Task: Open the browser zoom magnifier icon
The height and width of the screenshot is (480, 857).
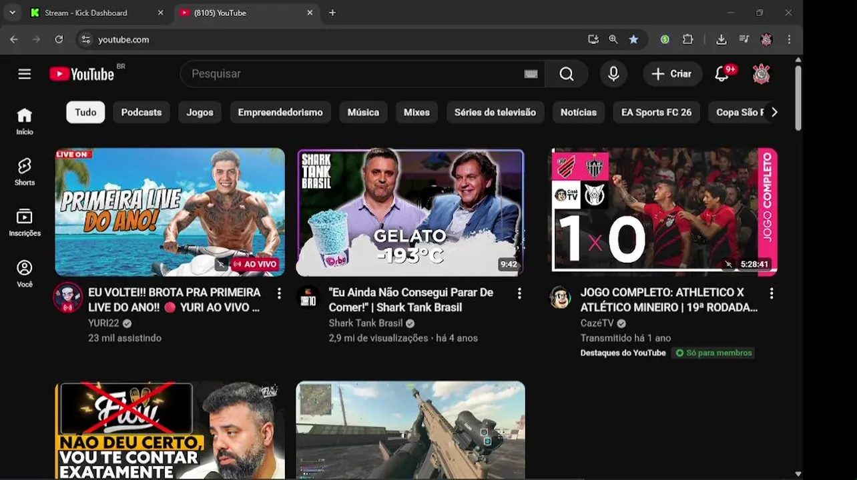Action: point(613,39)
